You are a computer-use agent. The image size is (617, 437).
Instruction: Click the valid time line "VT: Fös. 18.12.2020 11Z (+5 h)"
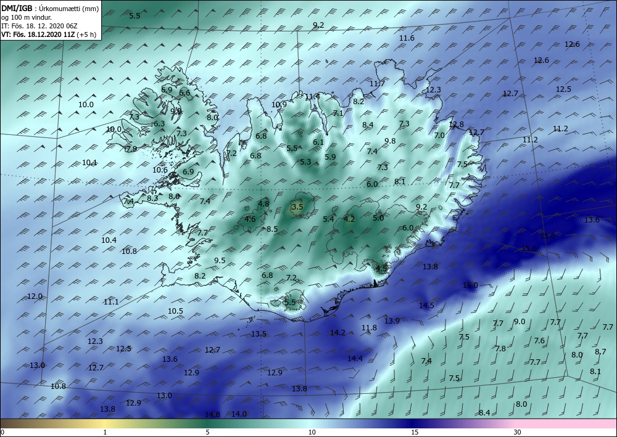click(49, 34)
